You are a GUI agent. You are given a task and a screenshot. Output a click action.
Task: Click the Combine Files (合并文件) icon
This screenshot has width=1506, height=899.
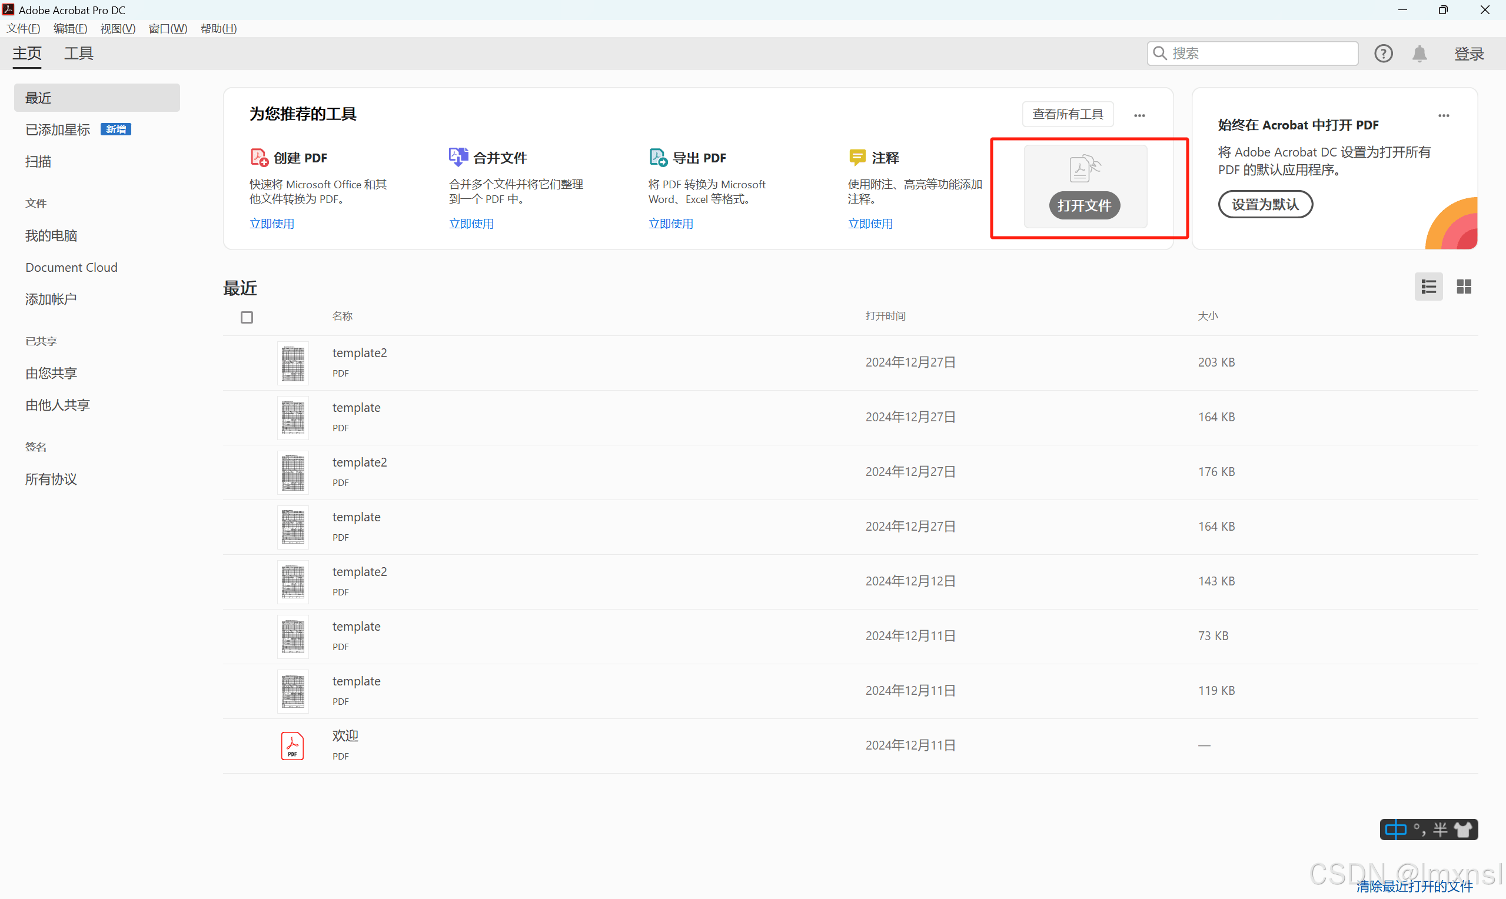(x=458, y=157)
